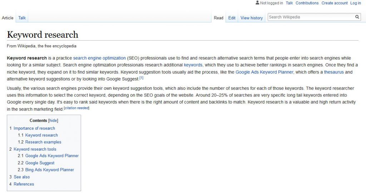Click Create account

click(x=335, y=3)
